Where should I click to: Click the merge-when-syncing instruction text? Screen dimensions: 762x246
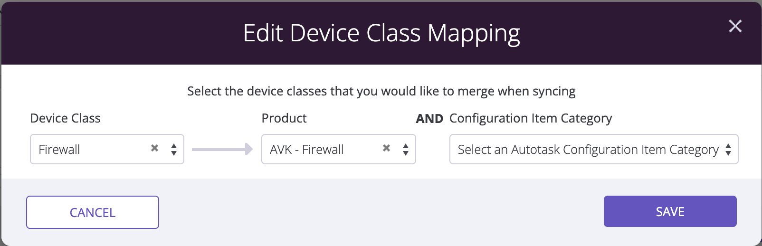coord(381,91)
